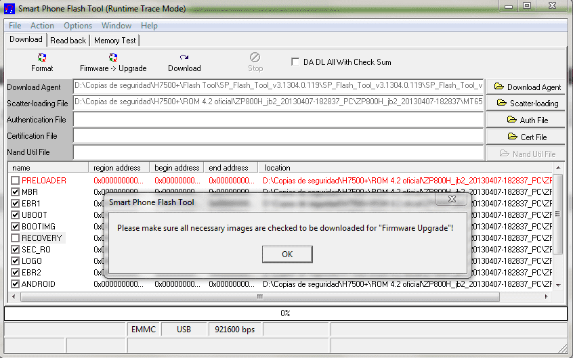The width and height of the screenshot is (573, 358).
Task: Check the RECOVERY checkbox
Action: (x=15, y=238)
